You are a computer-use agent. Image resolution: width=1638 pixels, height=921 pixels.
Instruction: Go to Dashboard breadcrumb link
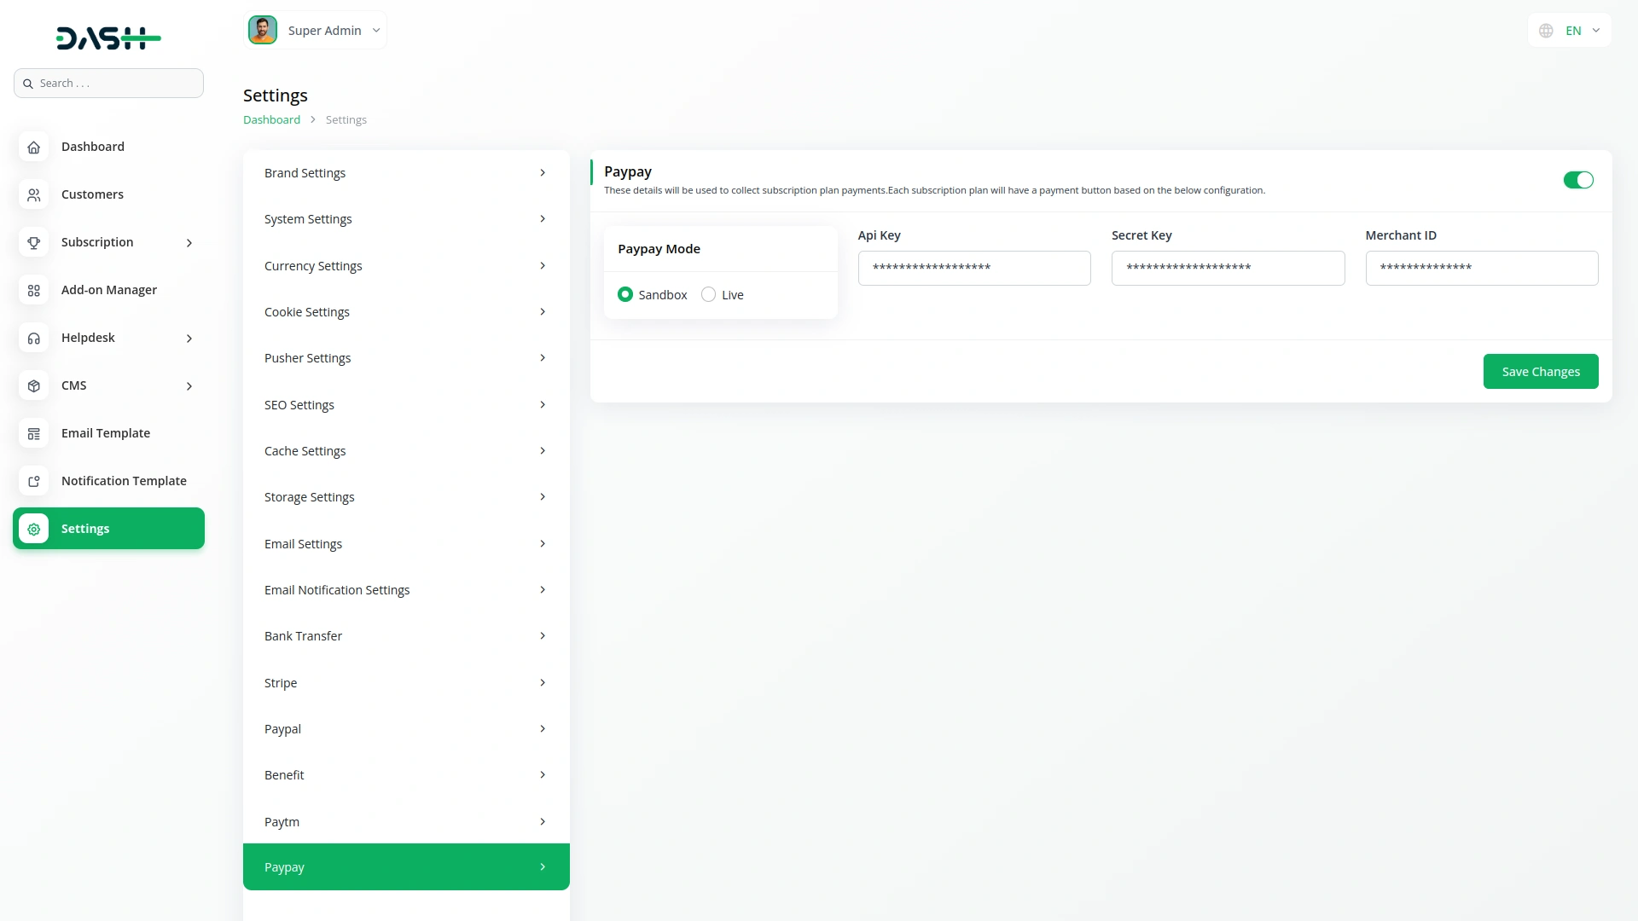pyautogui.click(x=271, y=119)
